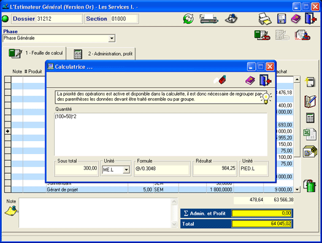Click the Total yellow value 64 045,02
The image size is (322, 243).
(261, 224)
